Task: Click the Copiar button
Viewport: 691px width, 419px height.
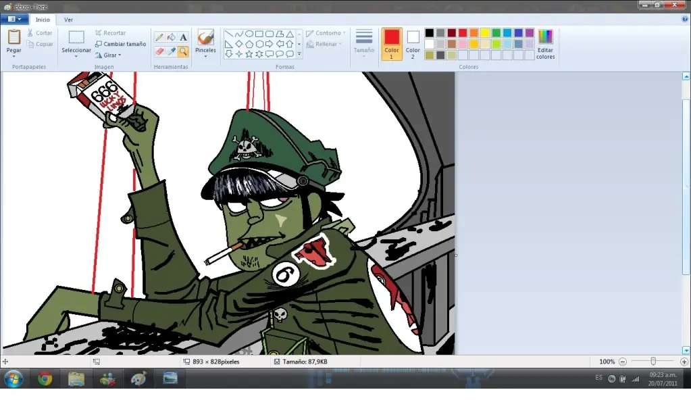Action: click(40, 44)
